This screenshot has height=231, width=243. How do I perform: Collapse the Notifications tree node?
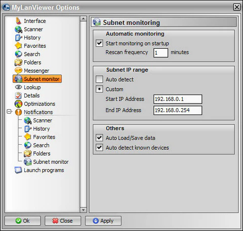(9, 112)
